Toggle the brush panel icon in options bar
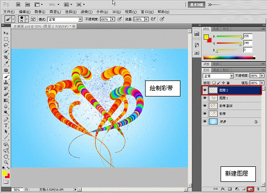The height and width of the screenshot is (193, 267). (33, 19)
